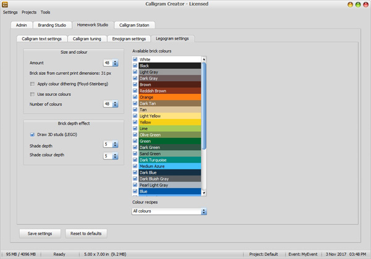Screen dimensions: 371x259
Task: Switch to the Admin tab
Action: click(x=21, y=25)
